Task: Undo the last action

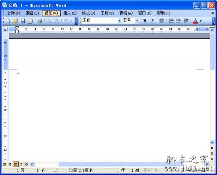Action: tap(65, 21)
